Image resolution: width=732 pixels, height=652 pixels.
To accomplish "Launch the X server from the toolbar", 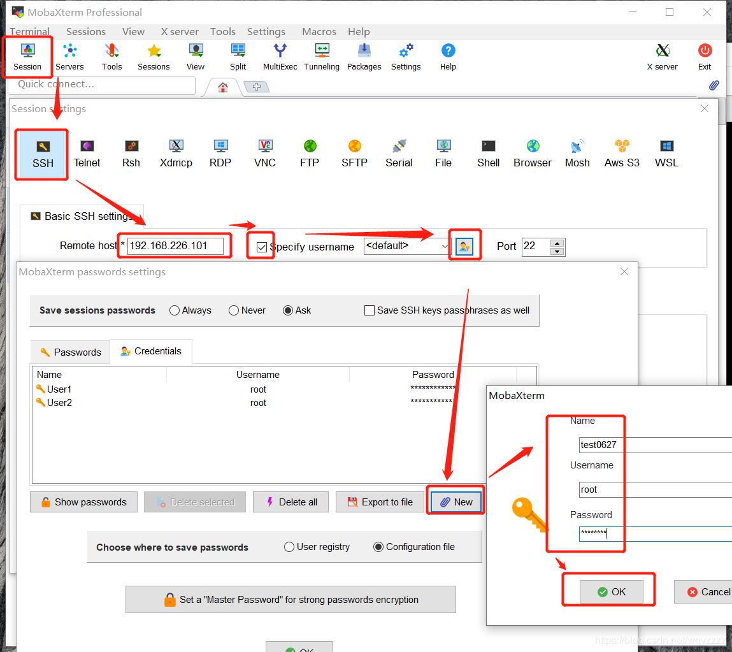I will [x=663, y=57].
